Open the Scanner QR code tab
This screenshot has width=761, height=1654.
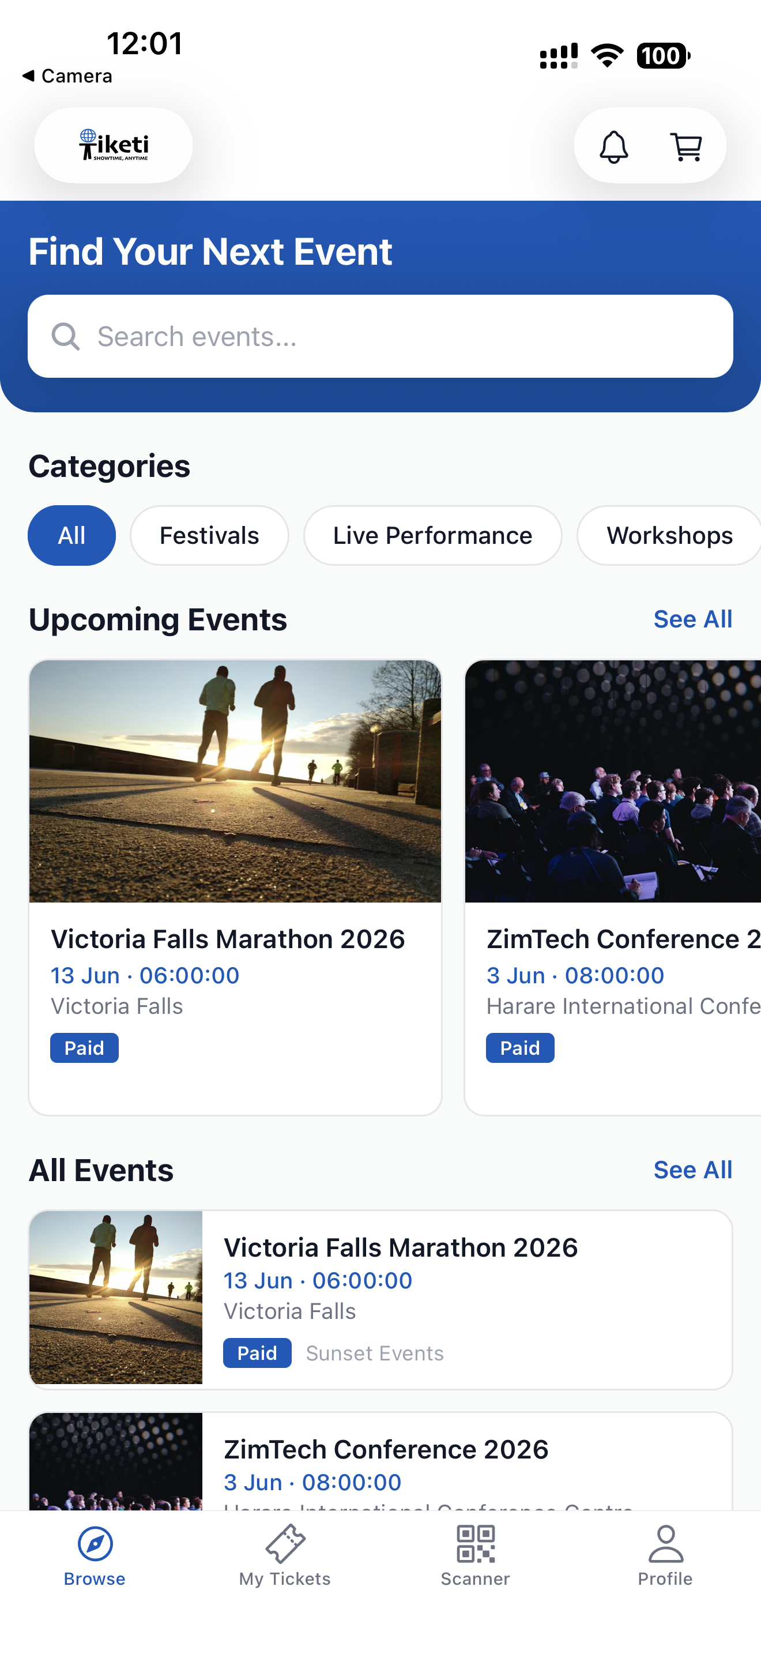pos(475,1554)
